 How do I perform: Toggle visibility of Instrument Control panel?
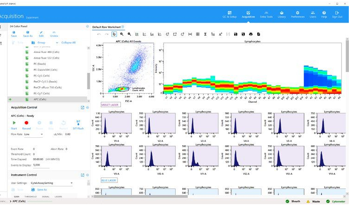click(87, 175)
